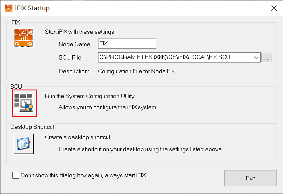Click the iFIX logo in title bar
283x194 pixels.
pos(9,7)
